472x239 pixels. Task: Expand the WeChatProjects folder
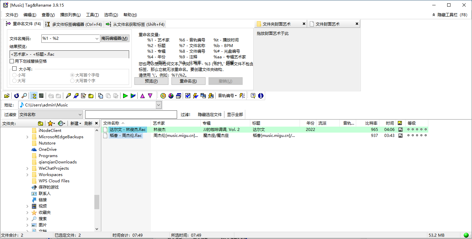pyautogui.click(x=27, y=168)
